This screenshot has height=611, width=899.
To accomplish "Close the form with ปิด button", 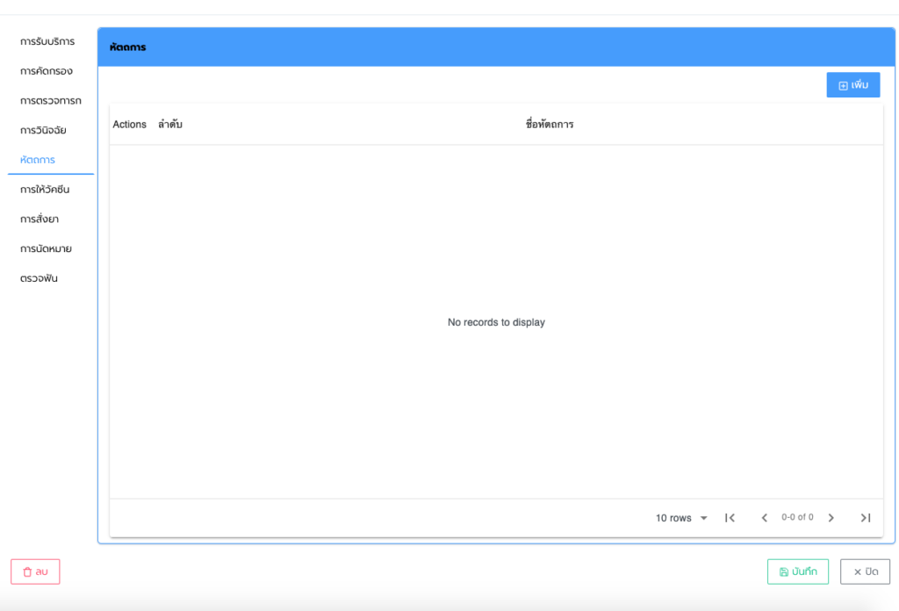I will coord(865,571).
